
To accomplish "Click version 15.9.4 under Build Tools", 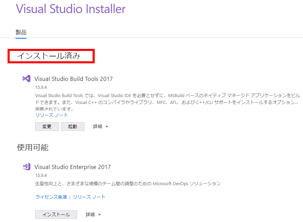I will click(41, 87).
